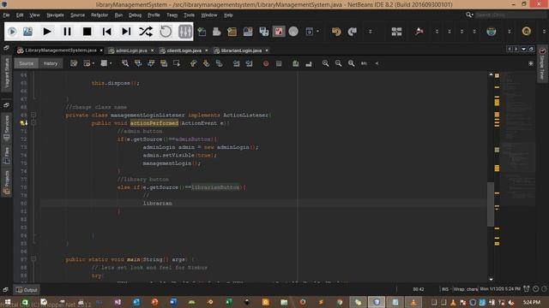The height and width of the screenshot is (308, 549).
Task: Open the Vagrant Status side panel
Action: point(6,73)
